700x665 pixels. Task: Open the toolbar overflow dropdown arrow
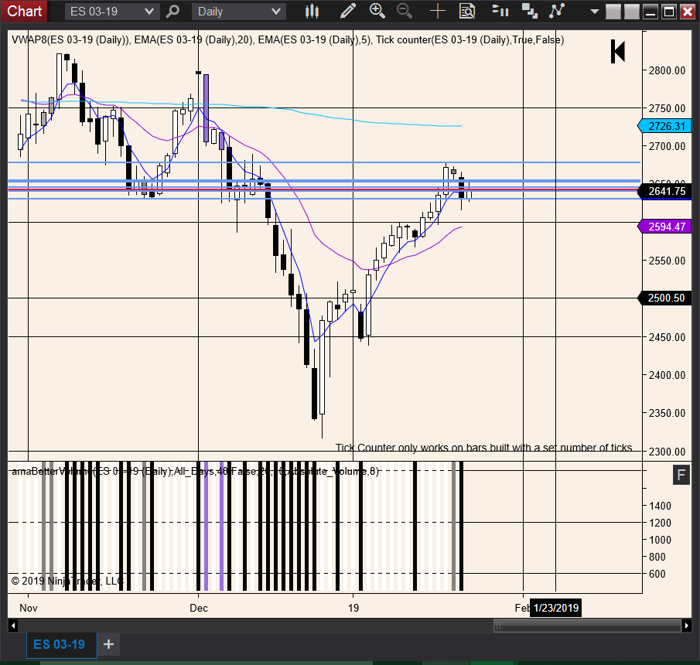[594, 12]
